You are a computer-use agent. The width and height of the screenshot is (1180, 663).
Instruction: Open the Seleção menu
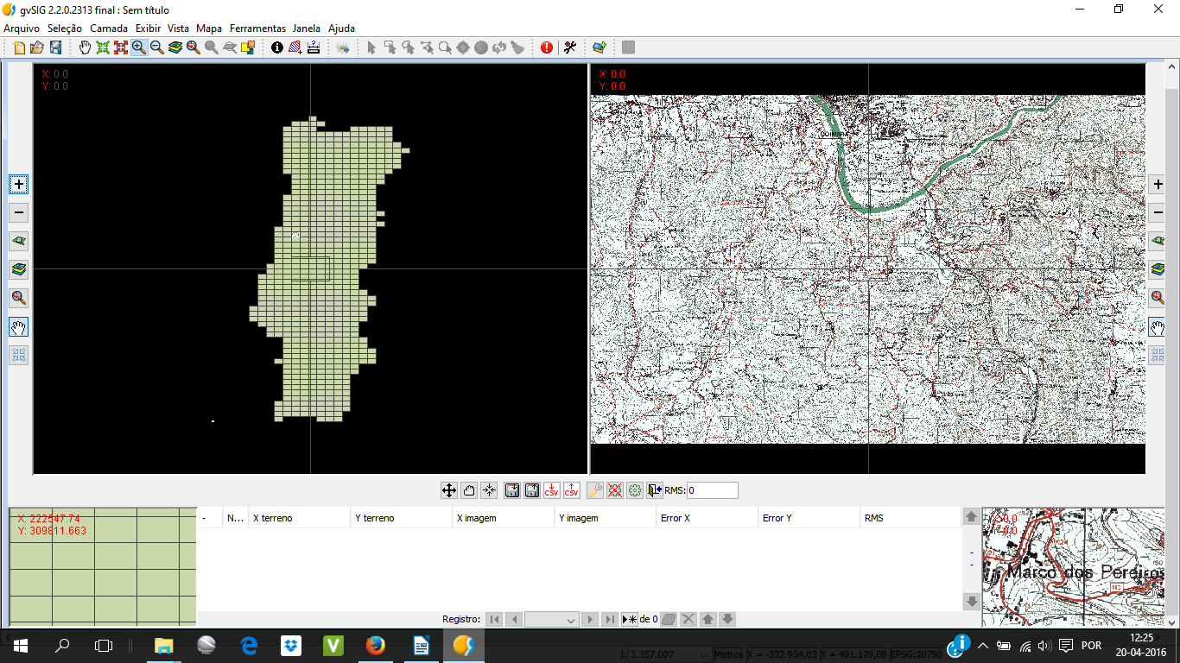click(65, 28)
